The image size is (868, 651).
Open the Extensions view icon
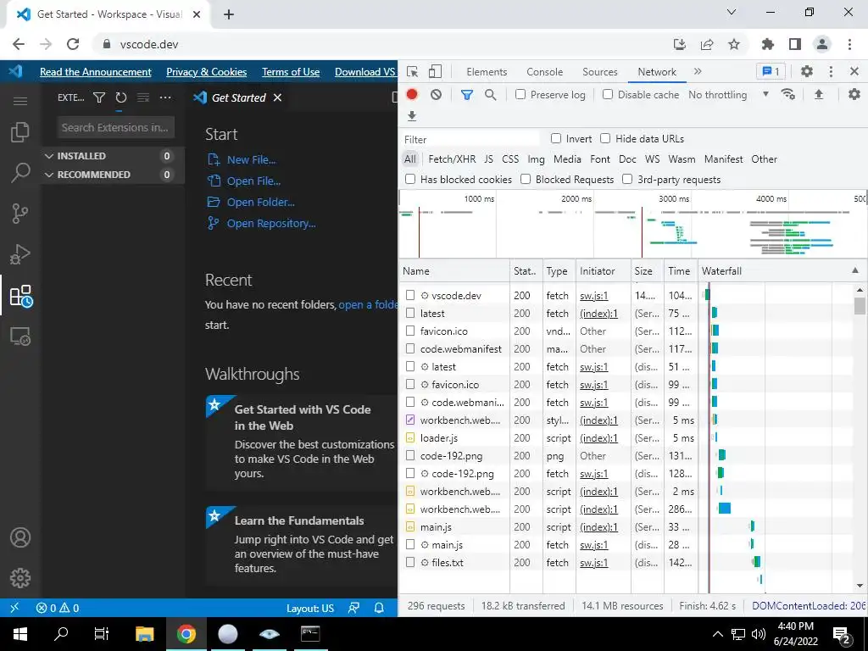(20, 296)
